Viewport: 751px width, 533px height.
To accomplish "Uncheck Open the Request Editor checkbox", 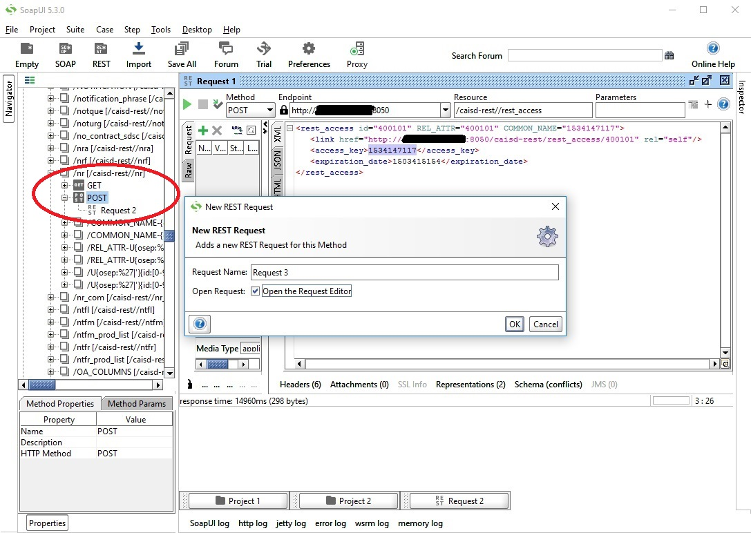I will [x=256, y=291].
